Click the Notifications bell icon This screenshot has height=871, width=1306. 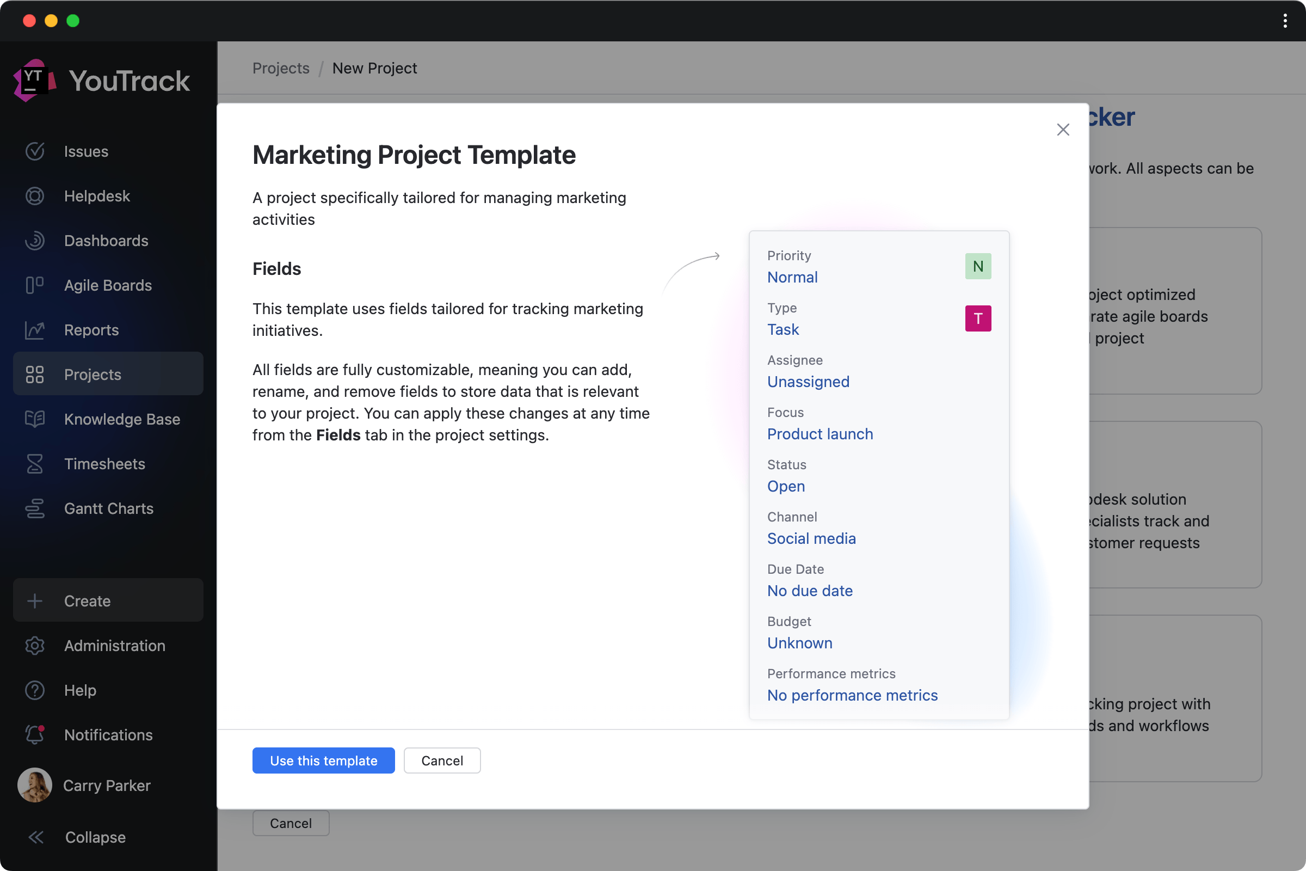tap(34, 734)
